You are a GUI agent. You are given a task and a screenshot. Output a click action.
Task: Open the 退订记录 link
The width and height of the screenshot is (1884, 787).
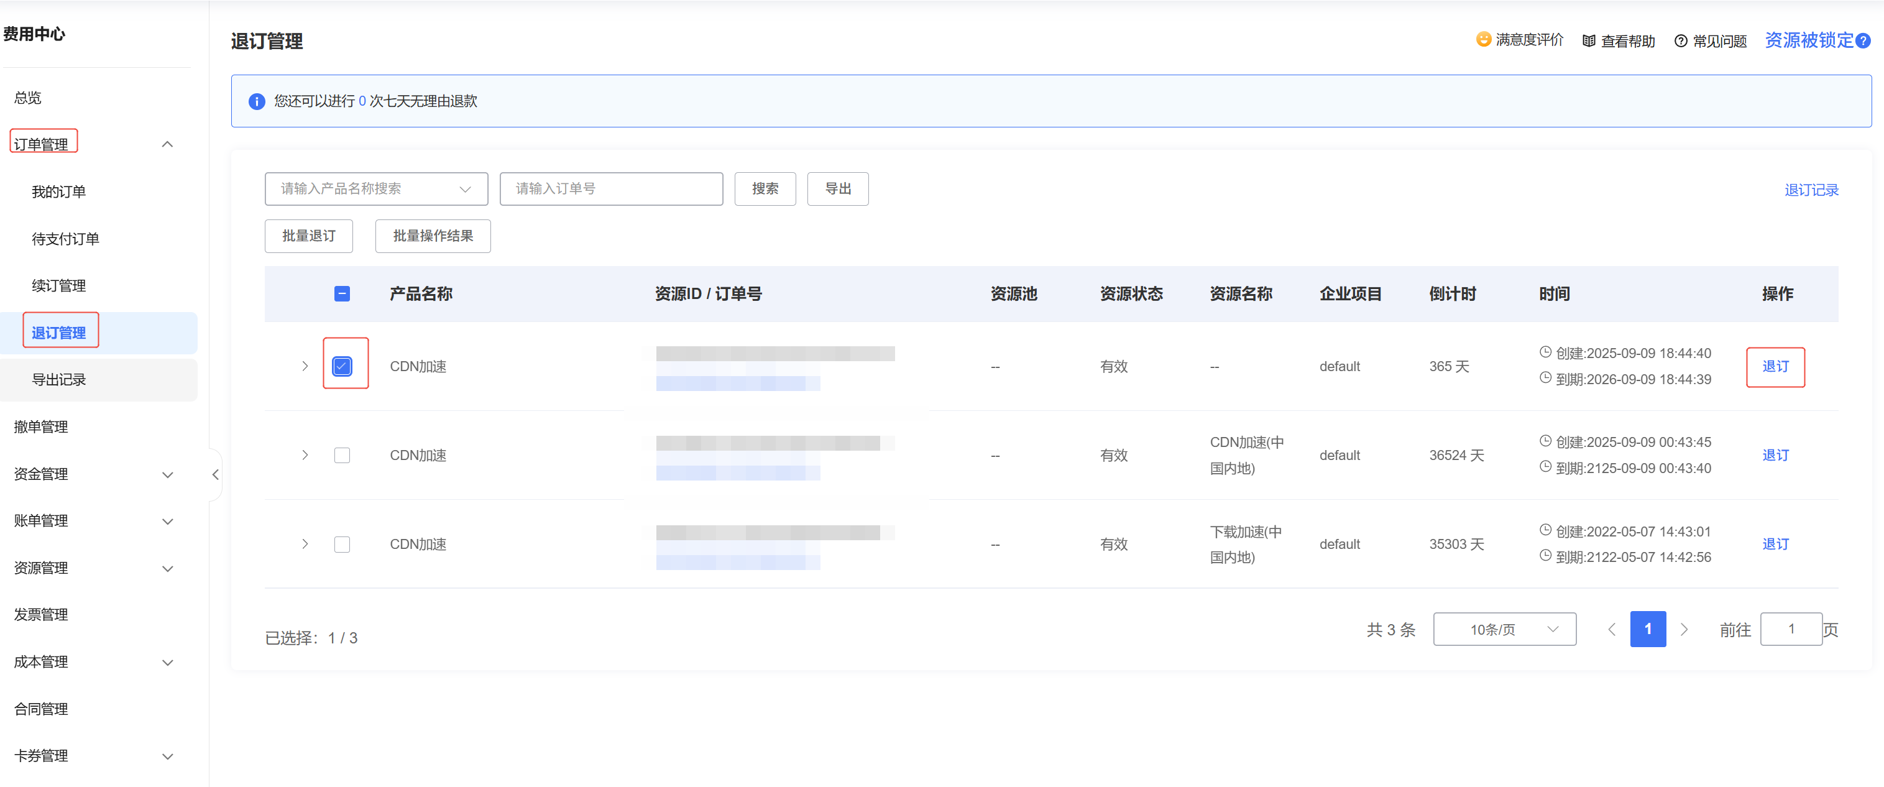coord(1811,190)
